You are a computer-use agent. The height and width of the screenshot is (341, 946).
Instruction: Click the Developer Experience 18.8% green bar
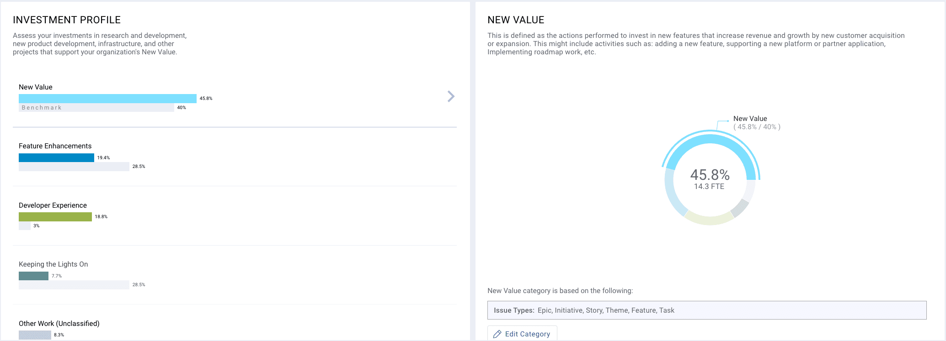tap(55, 217)
